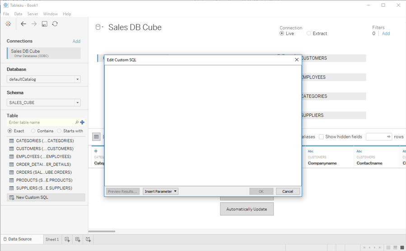Choose the Contains table match option
406x251 pixels.
coord(33,131)
